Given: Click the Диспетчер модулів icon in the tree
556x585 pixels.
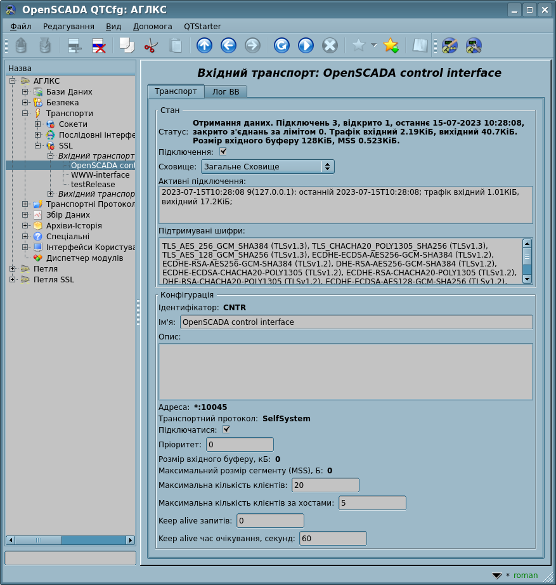Looking at the screenshot, I should pyautogui.click(x=37, y=258).
